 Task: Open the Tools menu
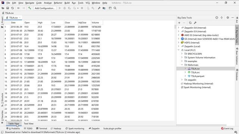(81, 3)
